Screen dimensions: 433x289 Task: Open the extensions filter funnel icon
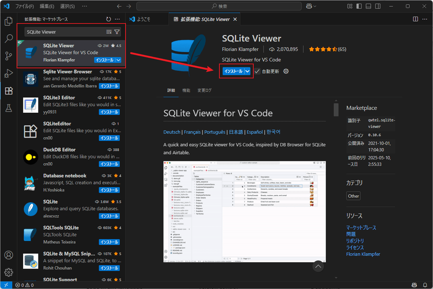[117, 31]
